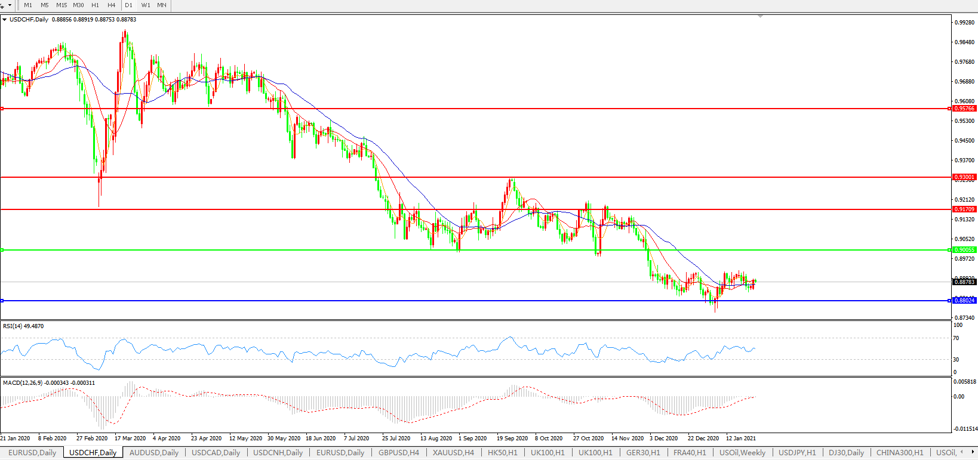The image size is (978, 460).
Task: Select the green 0.90055 line price label
Action: click(x=964, y=250)
